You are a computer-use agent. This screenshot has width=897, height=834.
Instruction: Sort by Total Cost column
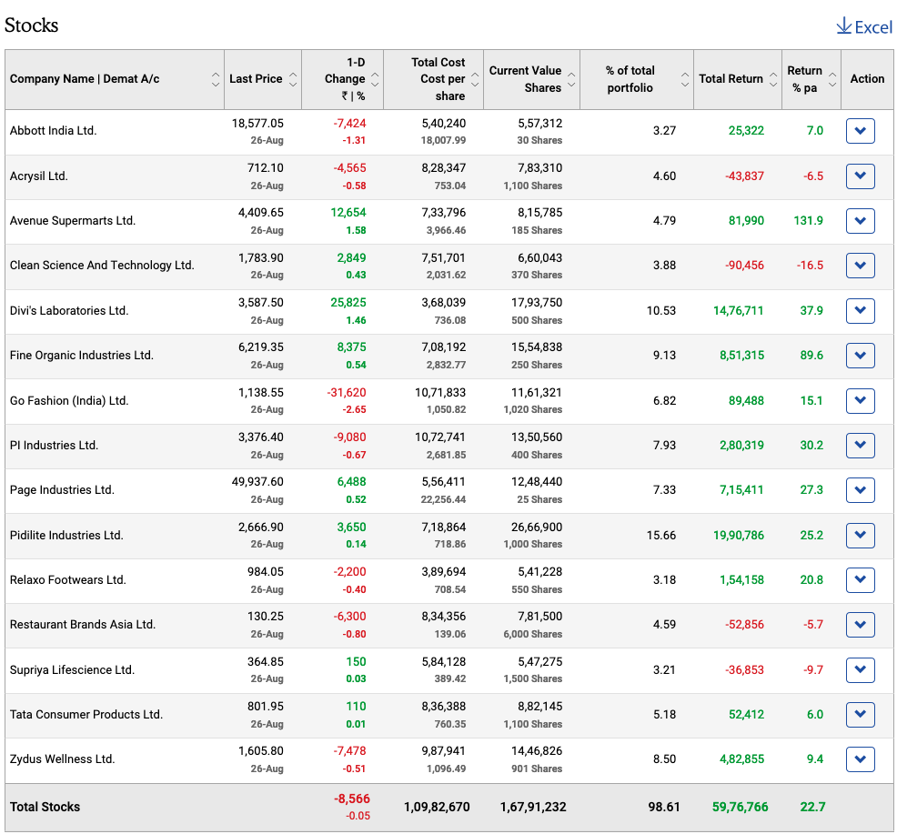click(x=475, y=79)
